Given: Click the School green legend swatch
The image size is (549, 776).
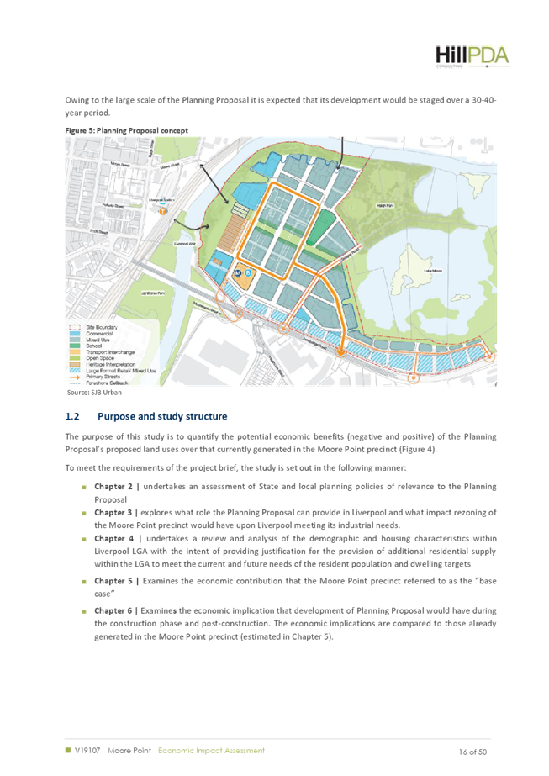Looking at the screenshot, I should 75,346.
